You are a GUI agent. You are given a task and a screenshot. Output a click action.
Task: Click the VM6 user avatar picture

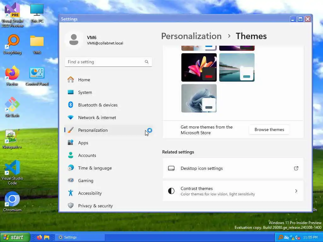(74, 40)
